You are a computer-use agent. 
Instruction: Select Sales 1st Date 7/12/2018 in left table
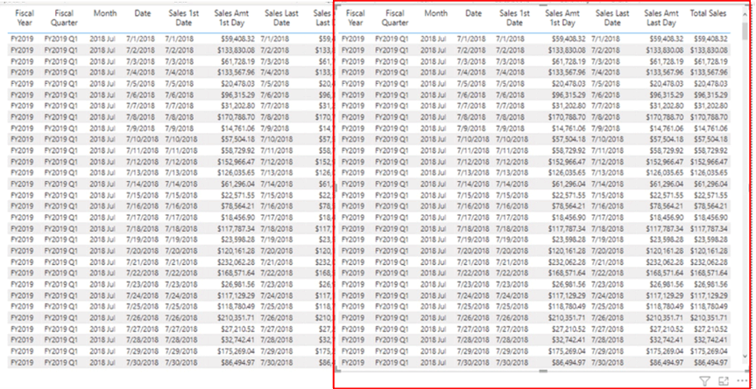[180, 162]
